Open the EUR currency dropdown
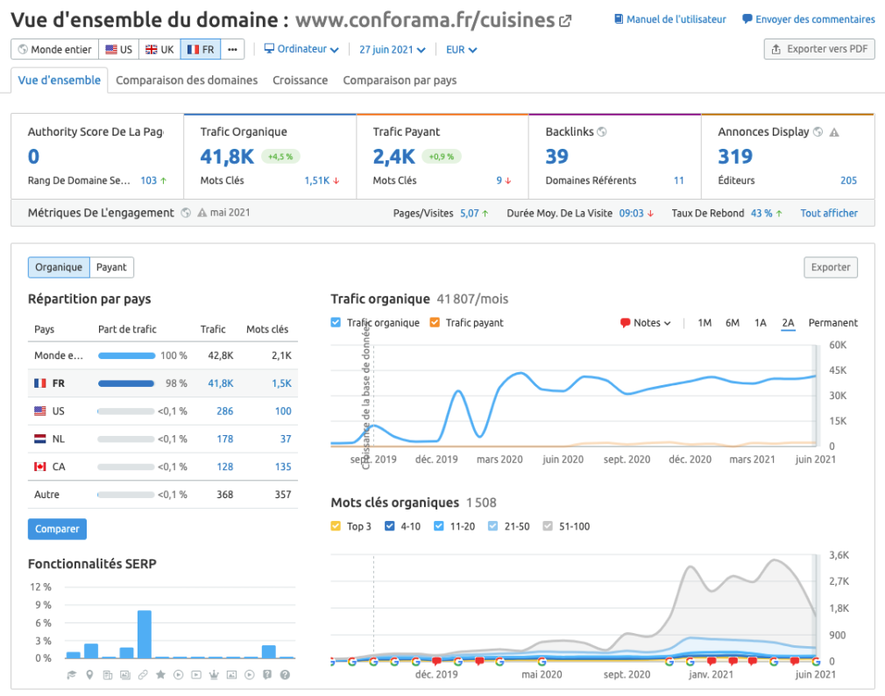Image resolution: width=885 pixels, height=696 pixels. tap(462, 50)
